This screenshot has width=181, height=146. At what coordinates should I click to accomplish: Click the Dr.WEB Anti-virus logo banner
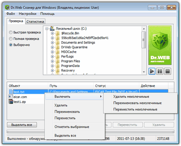[160, 45]
